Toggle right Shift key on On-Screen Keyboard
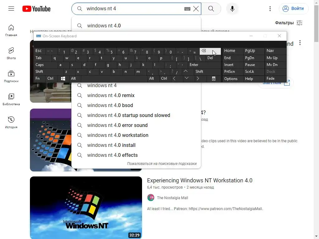The height and width of the screenshot is (239, 319). (207, 72)
